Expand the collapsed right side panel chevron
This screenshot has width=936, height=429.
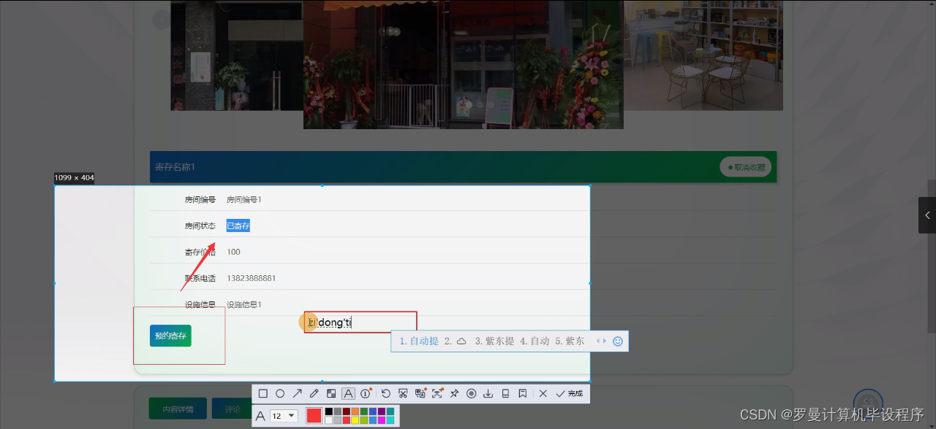click(926, 215)
